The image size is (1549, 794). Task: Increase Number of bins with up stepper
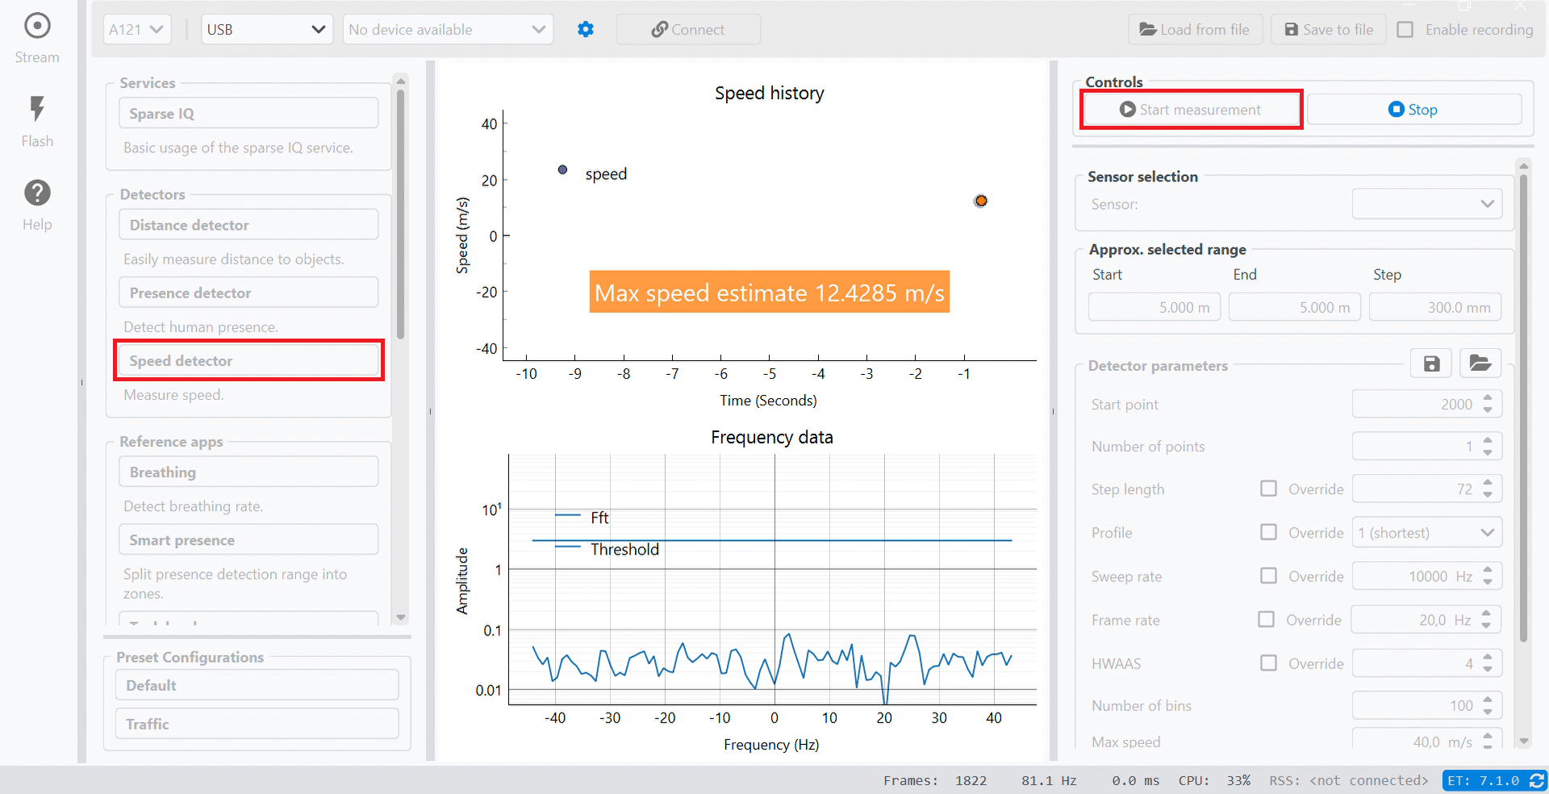pos(1487,700)
